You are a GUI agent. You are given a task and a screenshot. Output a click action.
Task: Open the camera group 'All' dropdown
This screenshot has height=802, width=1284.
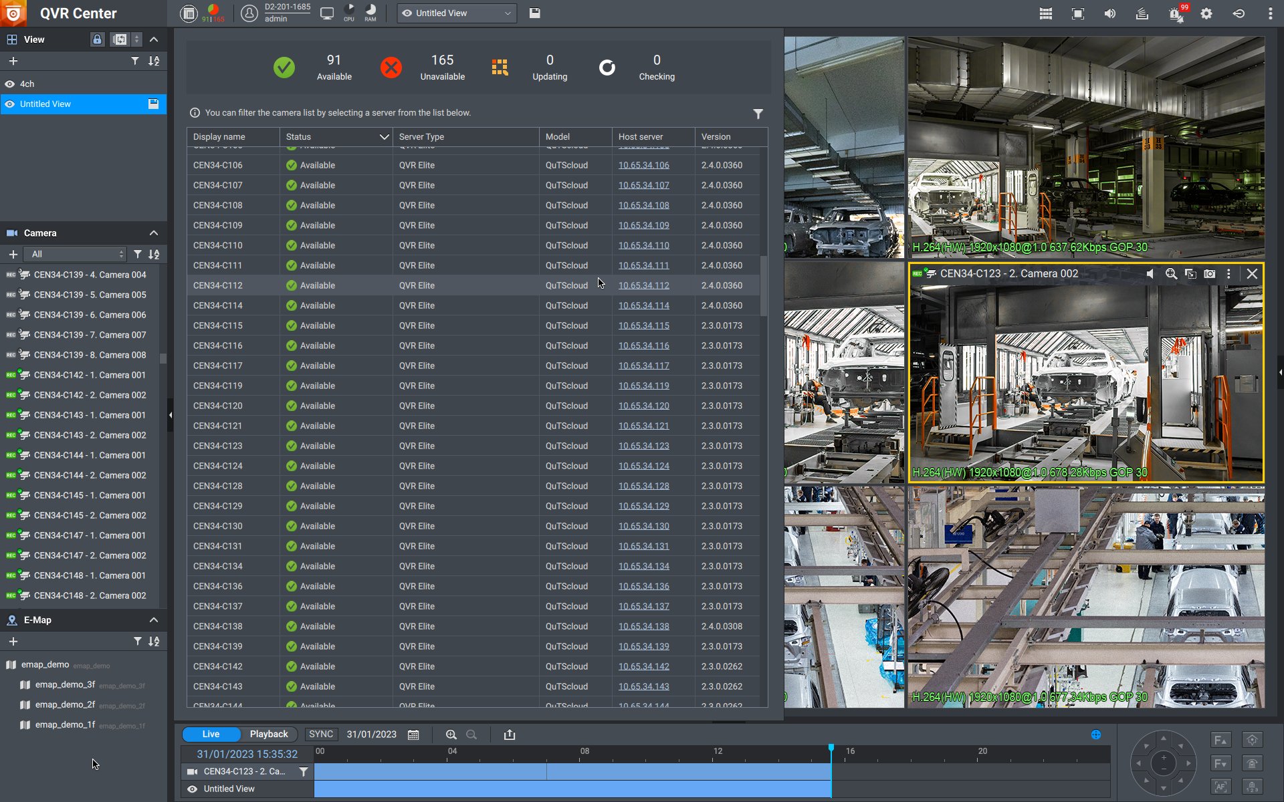[x=76, y=254]
